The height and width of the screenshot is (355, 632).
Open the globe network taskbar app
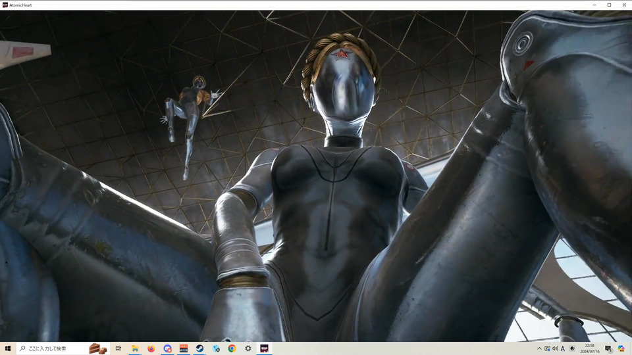(216, 348)
